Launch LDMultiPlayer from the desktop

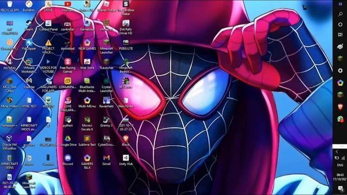(68, 83)
